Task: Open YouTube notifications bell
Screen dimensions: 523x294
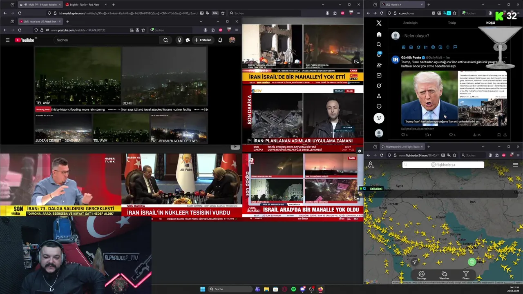Action: coord(220,40)
